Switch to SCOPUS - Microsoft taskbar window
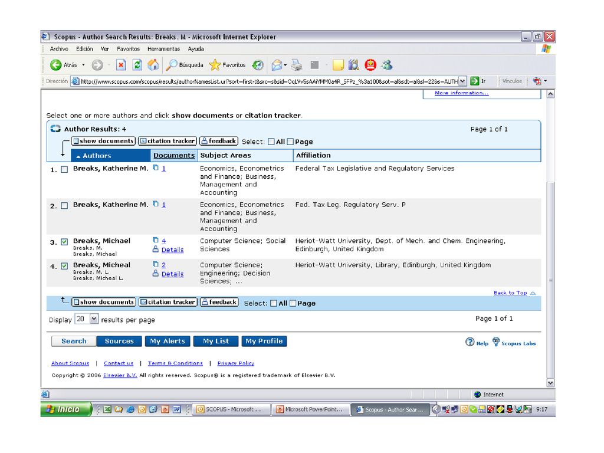This screenshot has height=453, width=604. click(x=231, y=409)
